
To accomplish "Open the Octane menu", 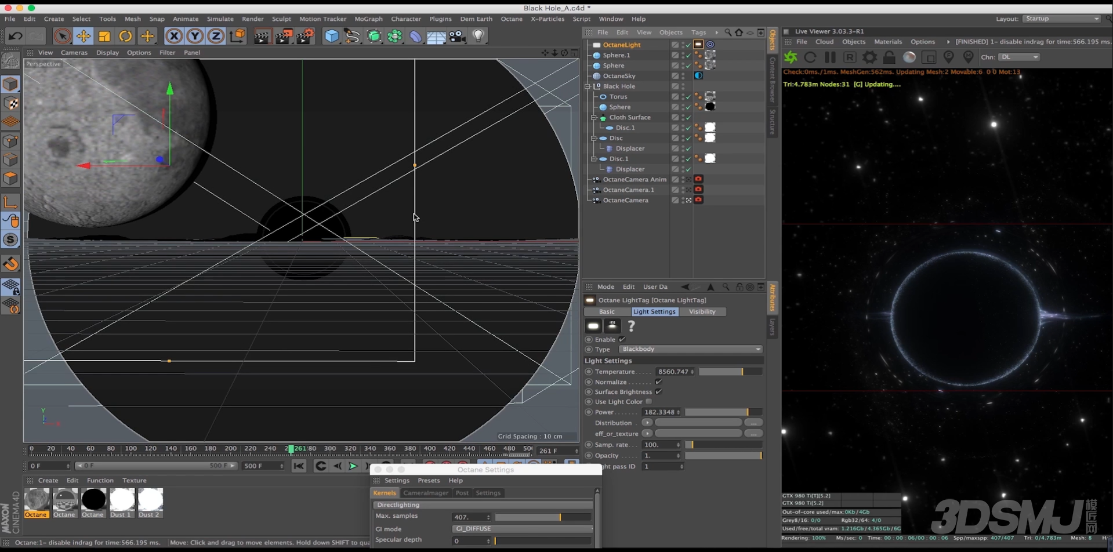I will click(x=512, y=19).
